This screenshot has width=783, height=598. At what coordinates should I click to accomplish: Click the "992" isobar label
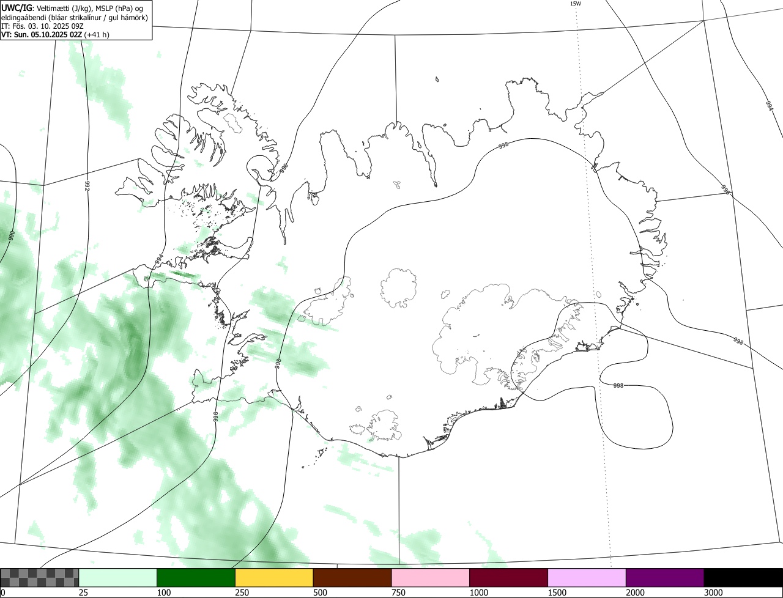[87, 185]
